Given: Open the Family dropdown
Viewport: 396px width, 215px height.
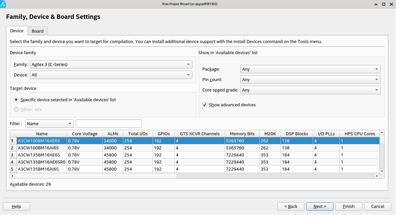Looking at the screenshot, I should coord(111,65).
